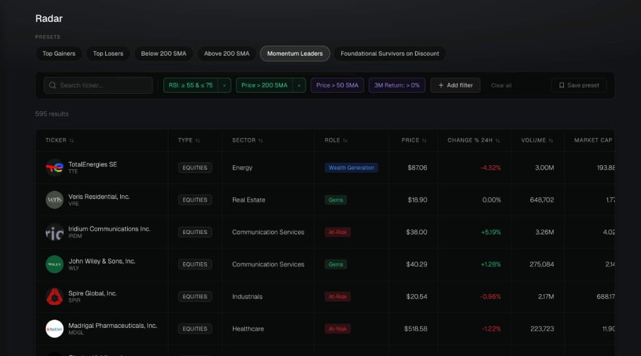Click EQUITIES tag in Spire Global row
Image resolution: width=641 pixels, height=356 pixels.
pos(195,297)
